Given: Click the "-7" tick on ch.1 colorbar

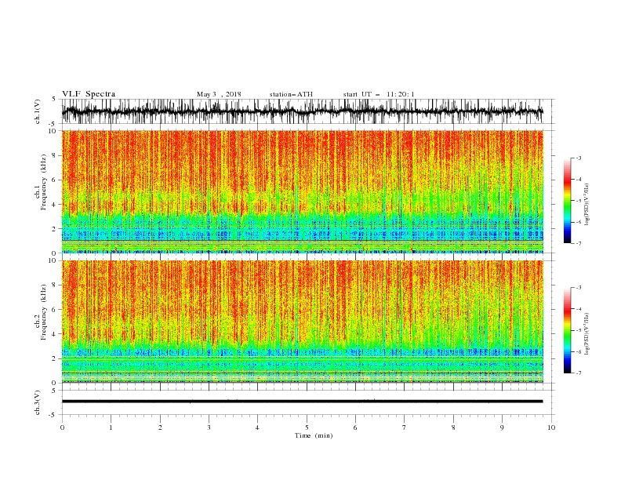Looking at the screenshot, I should pos(579,243).
